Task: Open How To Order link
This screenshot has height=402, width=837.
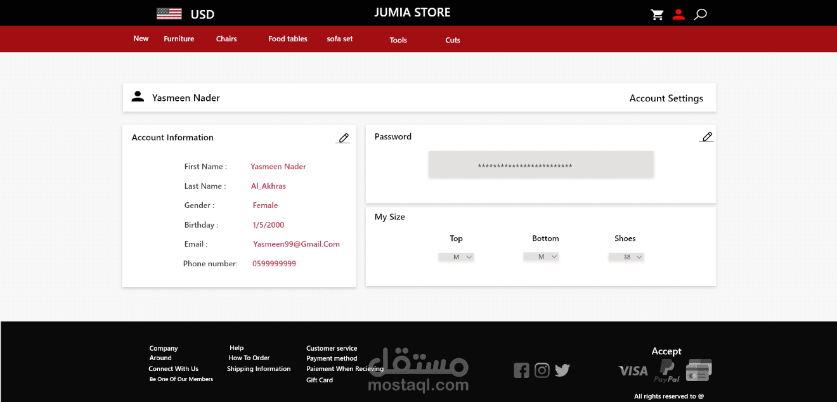Action: click(x=249, y=358)
